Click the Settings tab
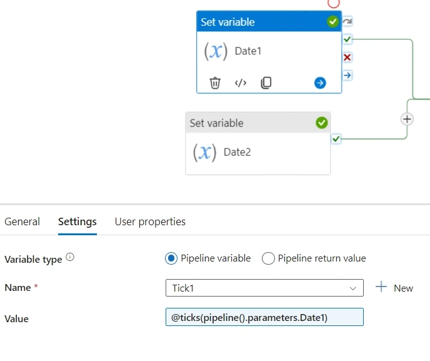Image resolution: width=430 pixels, height=361 pixels. 77,222
